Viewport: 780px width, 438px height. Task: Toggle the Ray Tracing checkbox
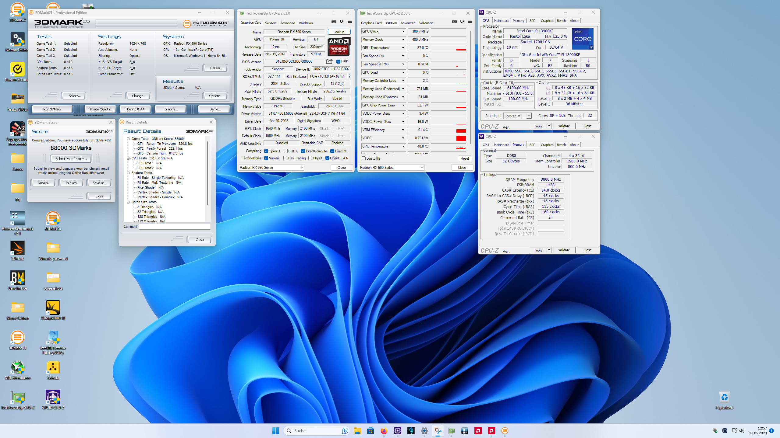pyautogui.click(x=285, y=158)
